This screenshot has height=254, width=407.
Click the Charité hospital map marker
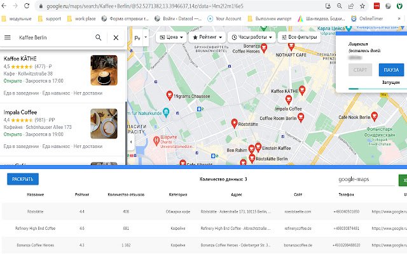[x=156, y=141]
